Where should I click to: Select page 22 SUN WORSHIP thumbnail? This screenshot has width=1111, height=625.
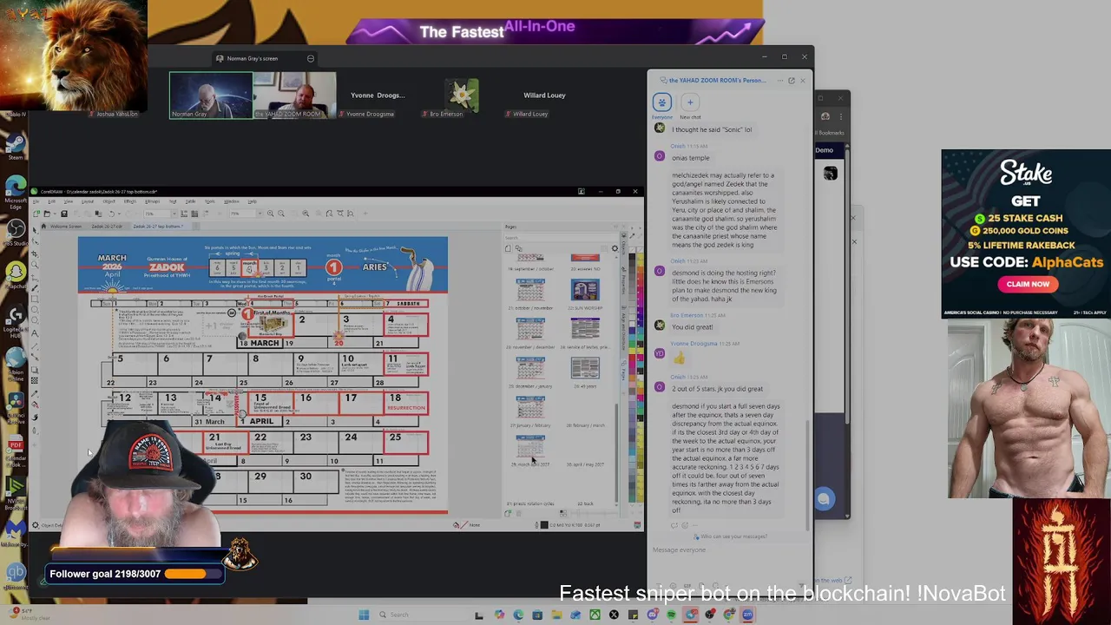[x=585, y=289]
